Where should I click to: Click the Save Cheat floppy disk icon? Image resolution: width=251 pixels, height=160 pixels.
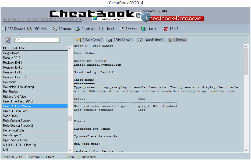79,40
